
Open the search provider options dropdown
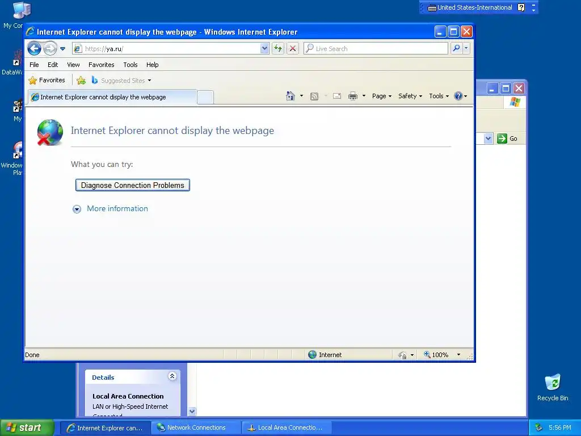pos(466,49)
